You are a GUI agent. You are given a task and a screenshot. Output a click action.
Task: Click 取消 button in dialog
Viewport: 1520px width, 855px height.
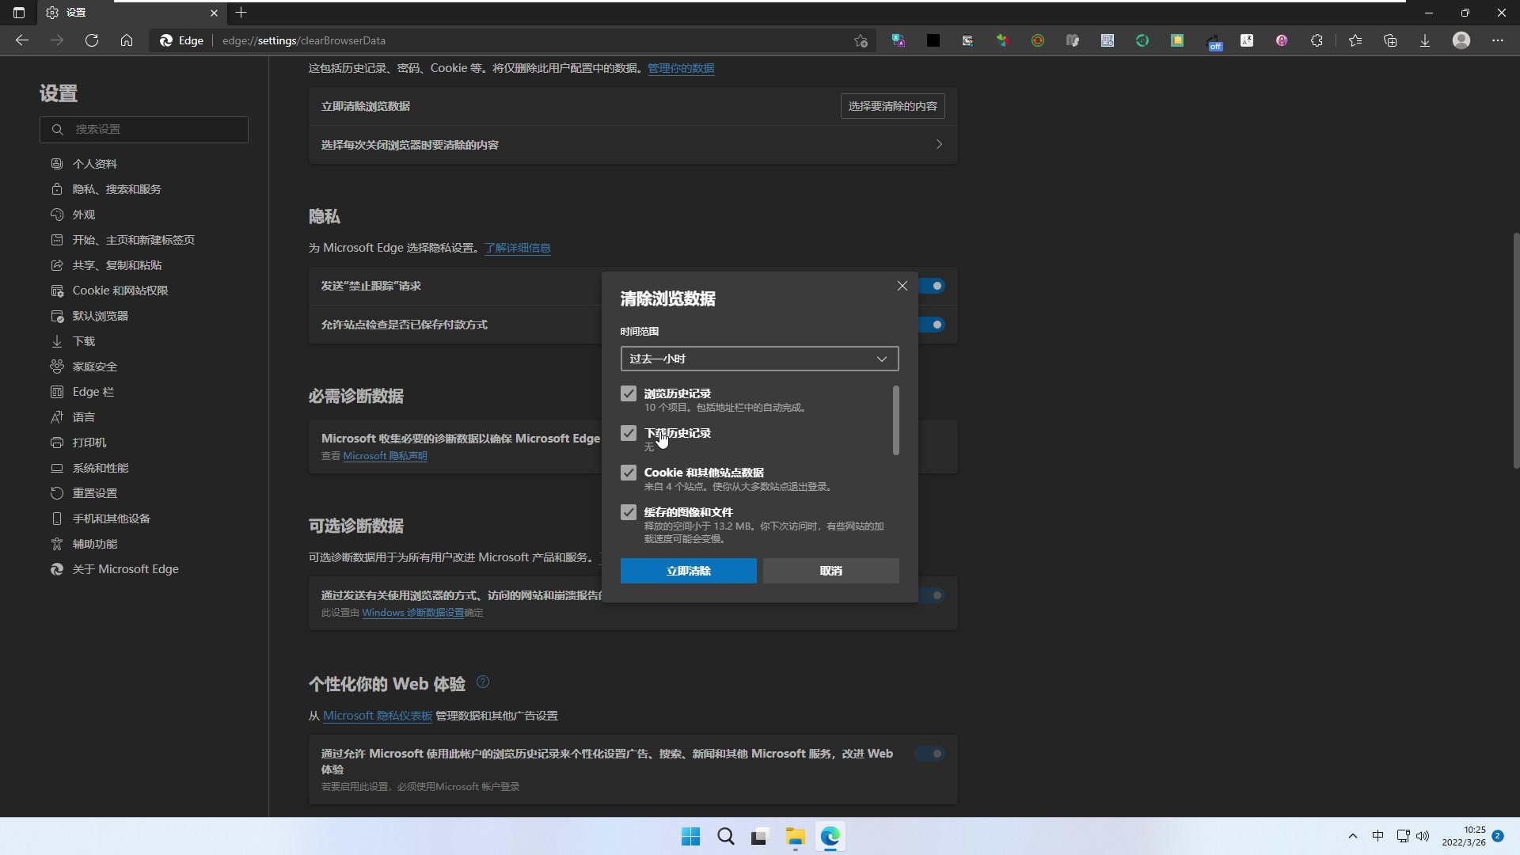[x=830, y=571]
